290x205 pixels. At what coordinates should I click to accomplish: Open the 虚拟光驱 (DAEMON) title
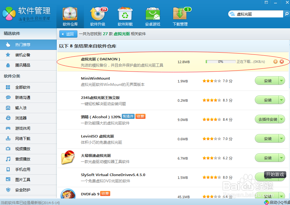click(x=101, y=59)
